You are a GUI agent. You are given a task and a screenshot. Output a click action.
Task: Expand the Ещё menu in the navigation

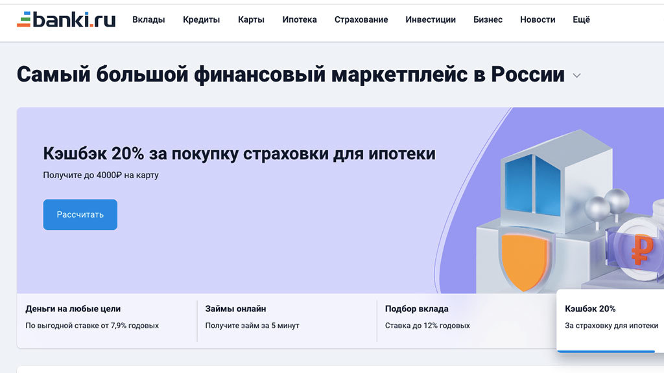581,19
